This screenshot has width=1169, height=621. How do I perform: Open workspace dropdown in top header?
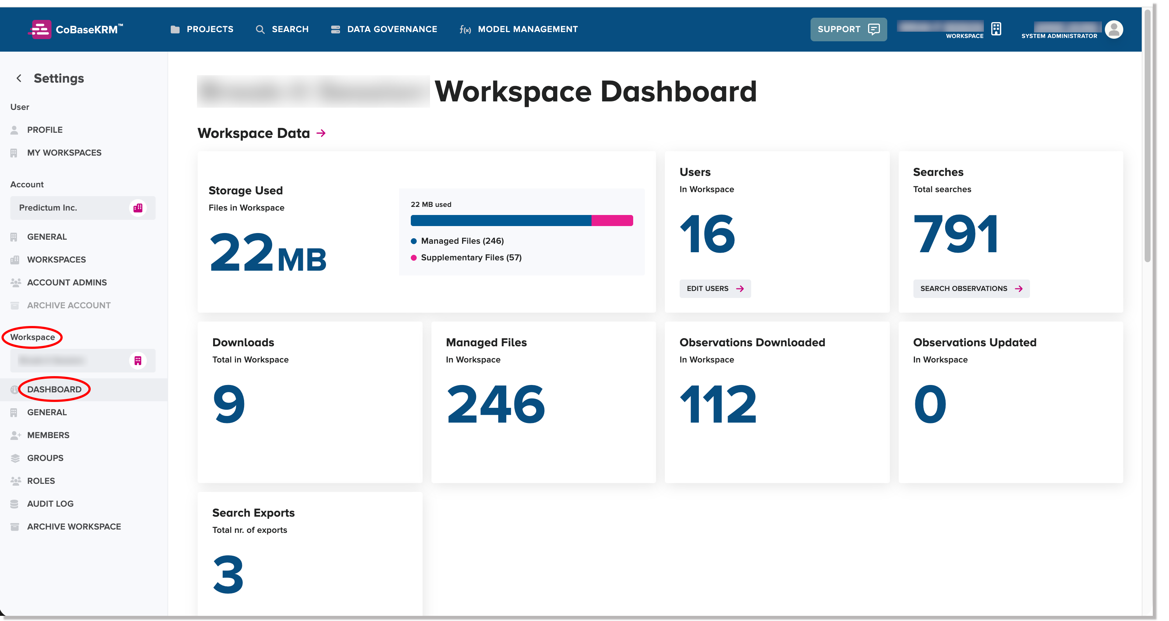pyautogui.click(x=949, y=30)
